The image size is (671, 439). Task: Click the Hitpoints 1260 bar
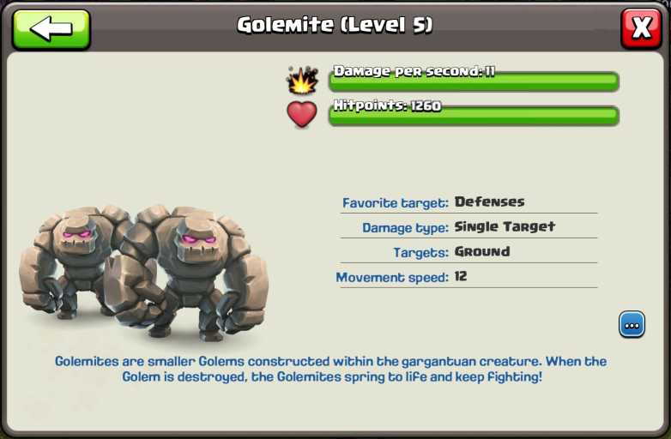pos(474,116)
